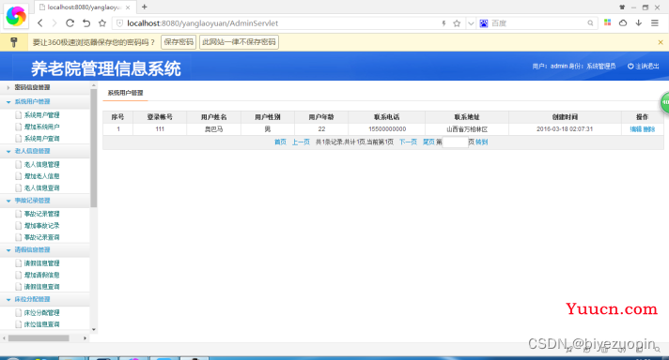Viewport: 669px width, 360px height.
Task: Click the sidebar horizontal scrollbar thumb
Action: [39, 338]
